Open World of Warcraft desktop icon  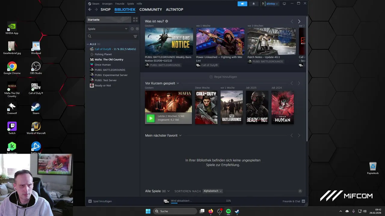pyautogui.click(x=36, y=128)
